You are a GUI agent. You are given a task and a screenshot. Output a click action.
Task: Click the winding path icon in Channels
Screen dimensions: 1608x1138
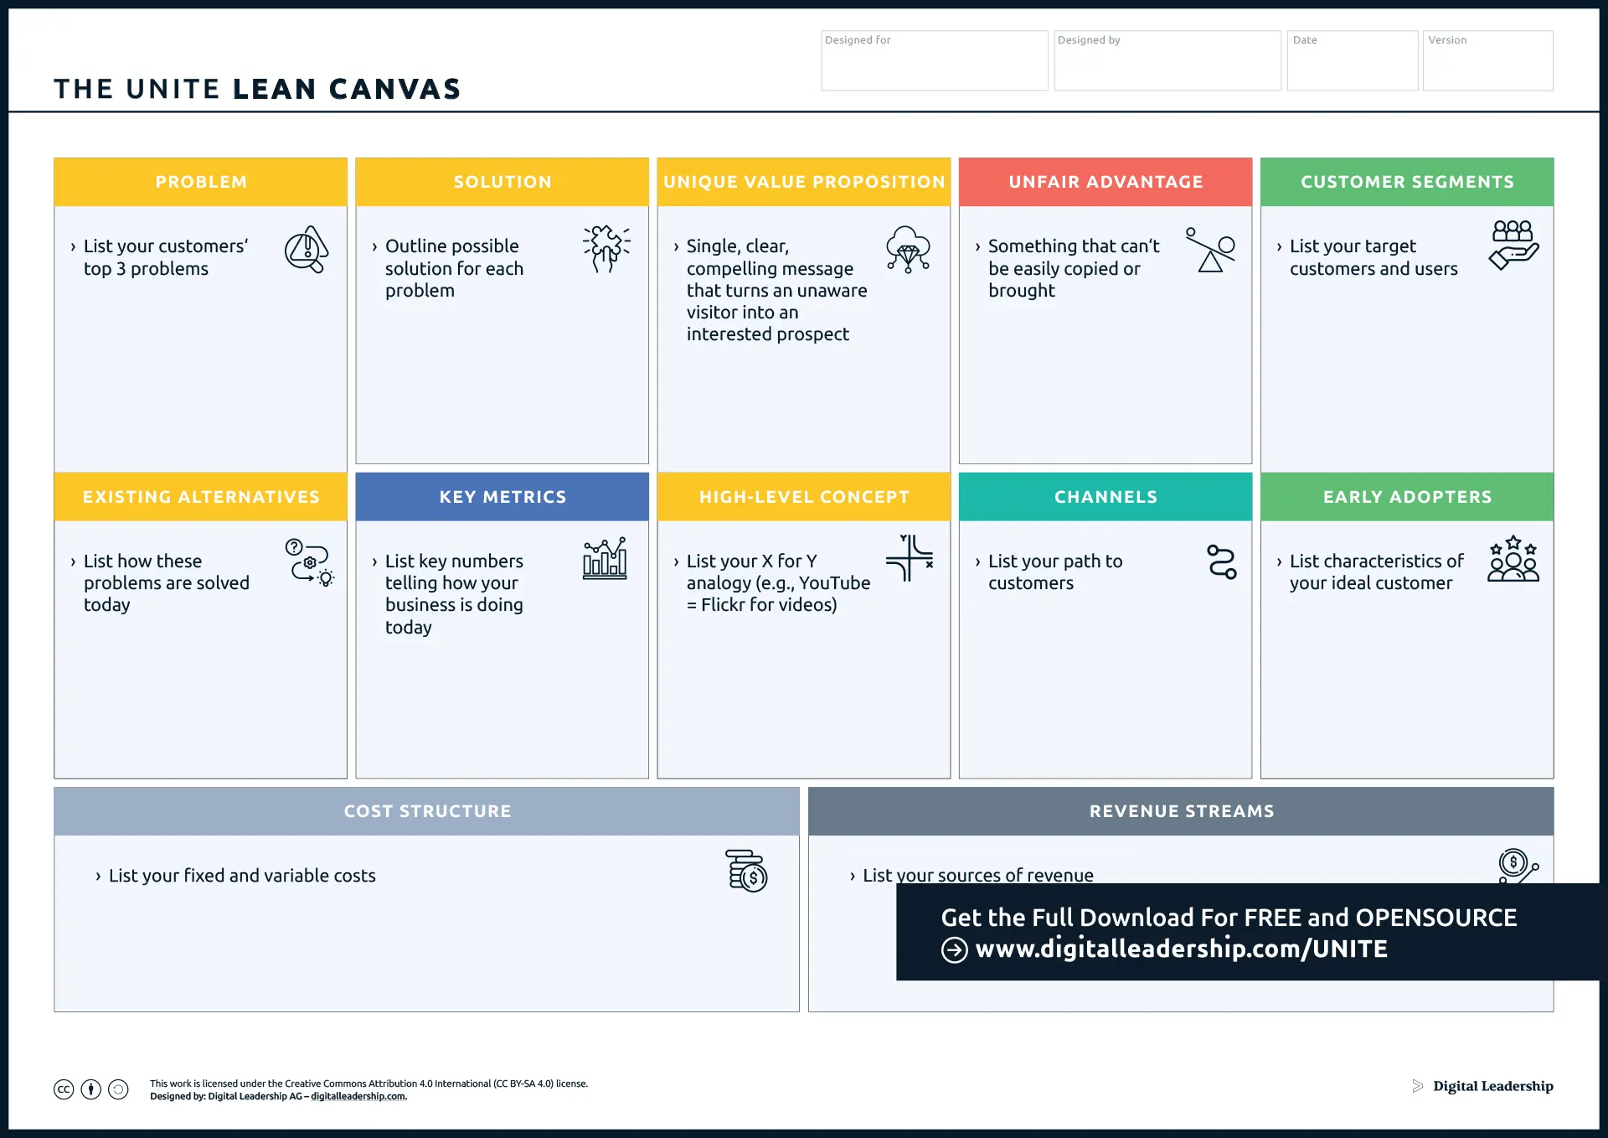(1221, 561)
